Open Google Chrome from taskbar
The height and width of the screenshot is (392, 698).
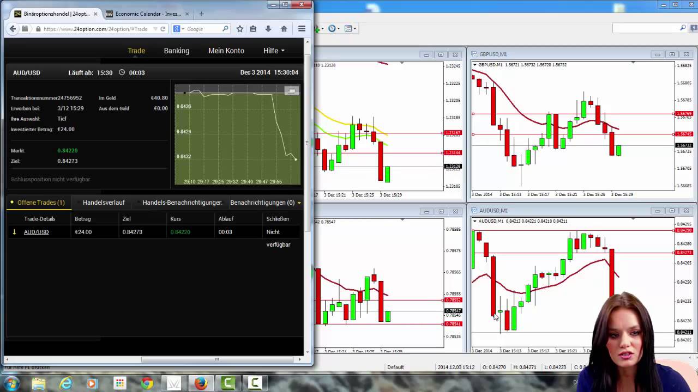(x=147, y=384)
